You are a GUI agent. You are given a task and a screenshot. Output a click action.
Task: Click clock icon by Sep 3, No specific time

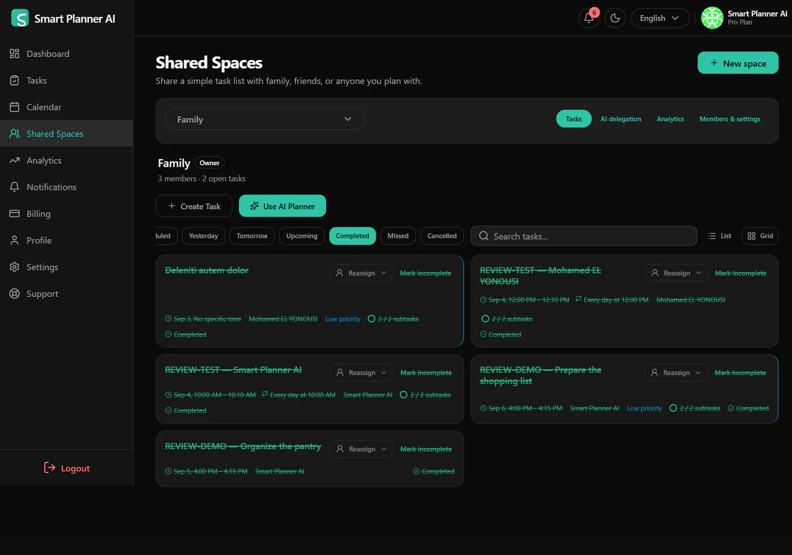[168, 319]
